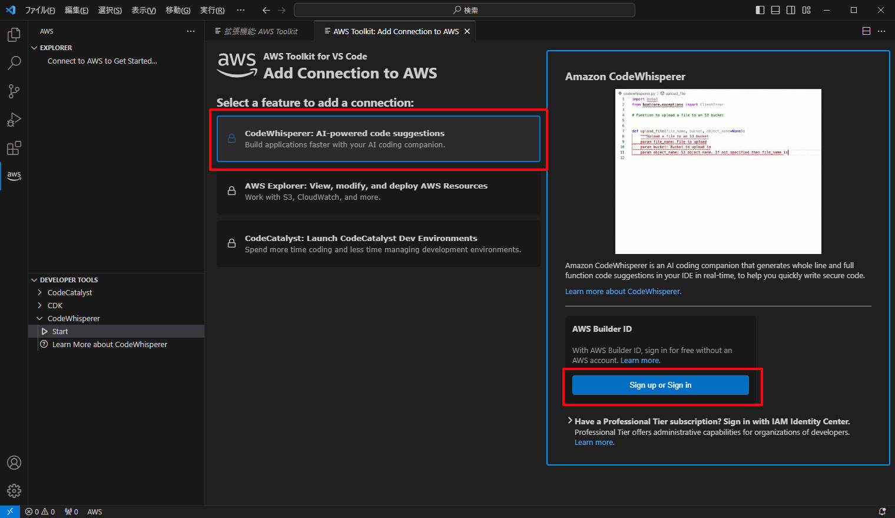Open Learn more about CodeWhisperer link
Screen dimensions: 895x518
pos(623,291)
